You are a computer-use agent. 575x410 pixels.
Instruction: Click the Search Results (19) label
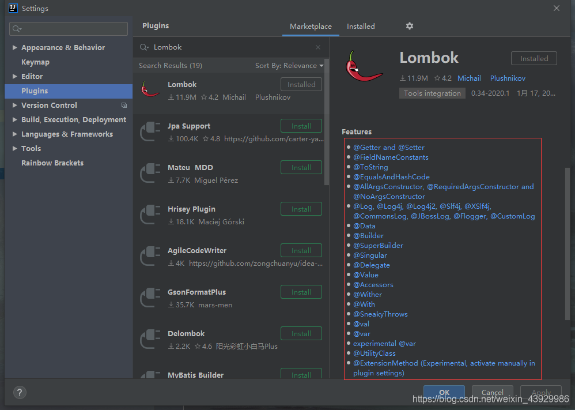click(x=171, y=66)
